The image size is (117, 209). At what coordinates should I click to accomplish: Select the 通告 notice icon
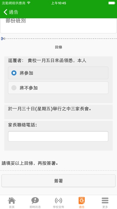pyautogui.click(x=81, y=201)
